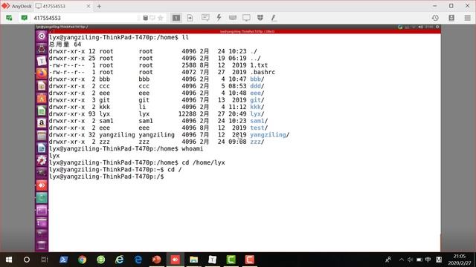Screen dimensions: 476x267
Task: Click the 'zzz/' directory name in listing
Action: 257,142
